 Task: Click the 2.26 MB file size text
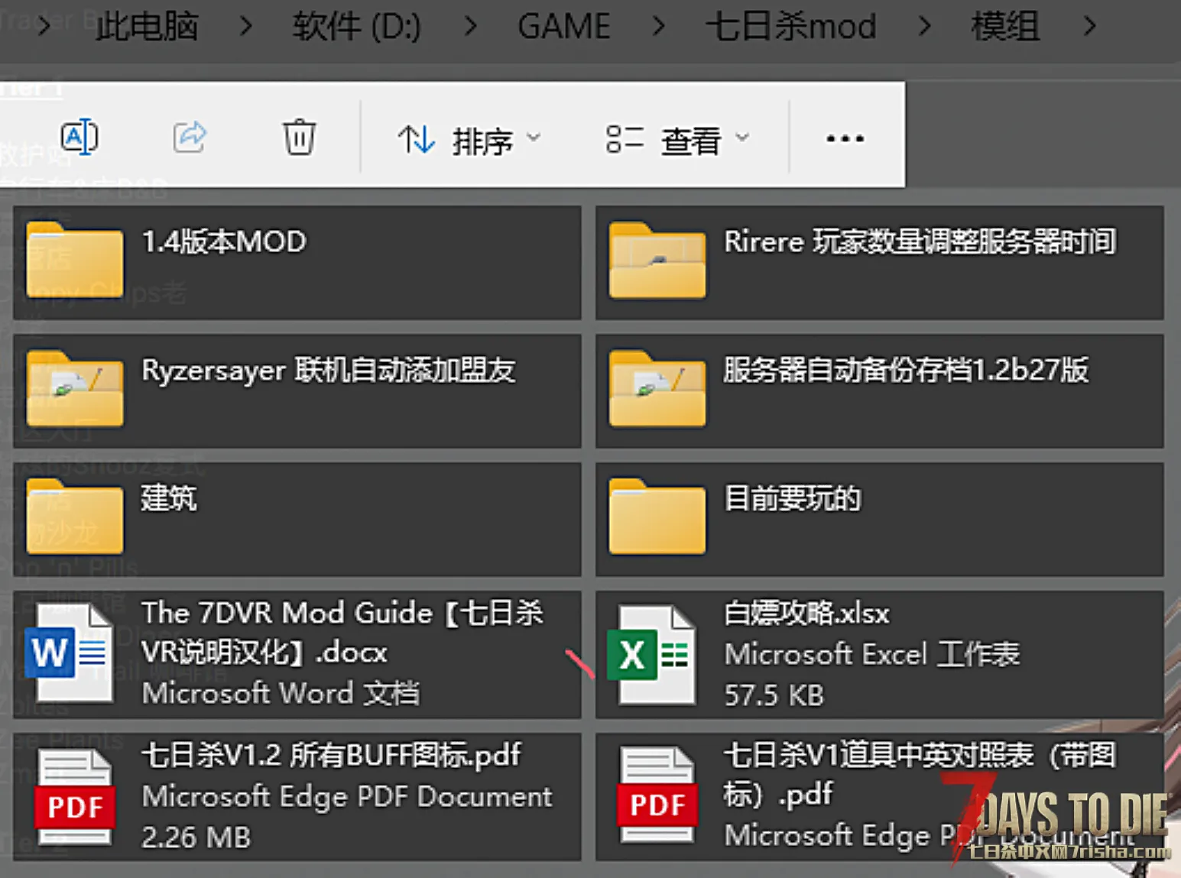coord(196,838)
